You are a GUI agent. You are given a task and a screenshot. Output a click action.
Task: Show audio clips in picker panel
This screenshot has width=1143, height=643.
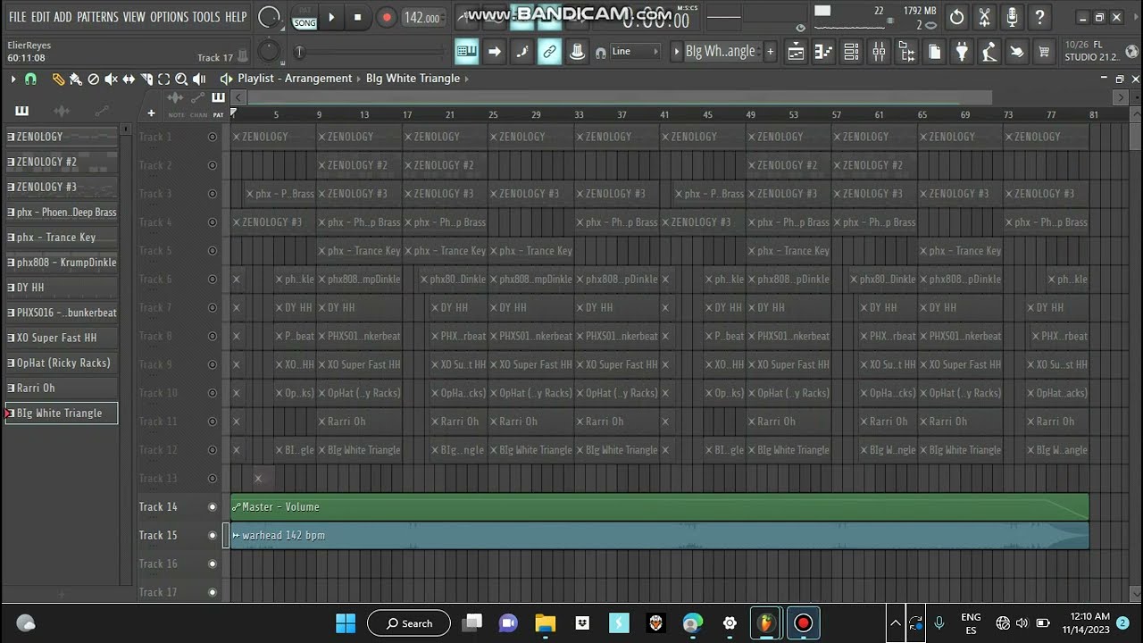pos(62,111)
